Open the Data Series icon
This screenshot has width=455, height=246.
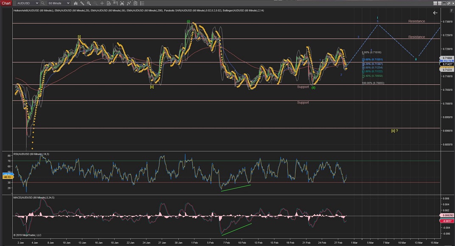tap(109, 3)
